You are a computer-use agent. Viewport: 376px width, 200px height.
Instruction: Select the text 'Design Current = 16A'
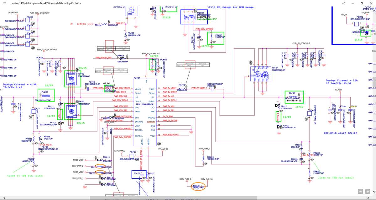[x=342, y=80]
